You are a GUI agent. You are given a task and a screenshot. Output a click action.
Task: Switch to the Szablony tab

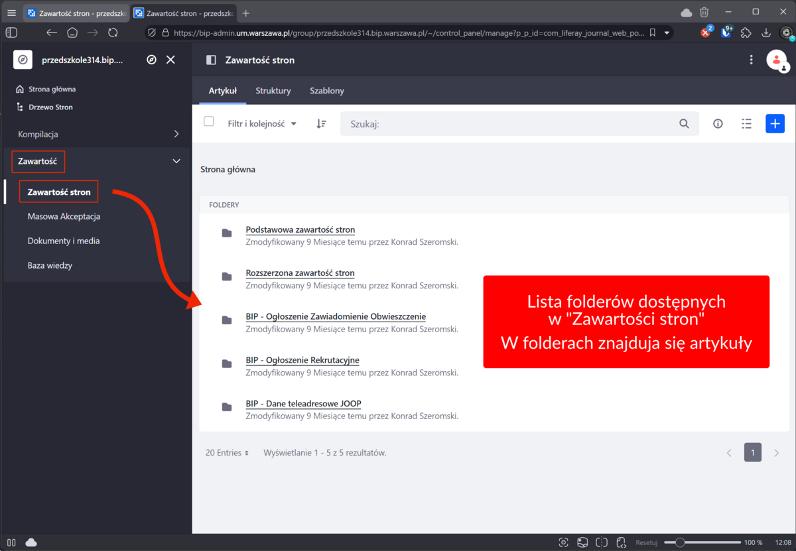pyautogui.click(x=326, y=91)
